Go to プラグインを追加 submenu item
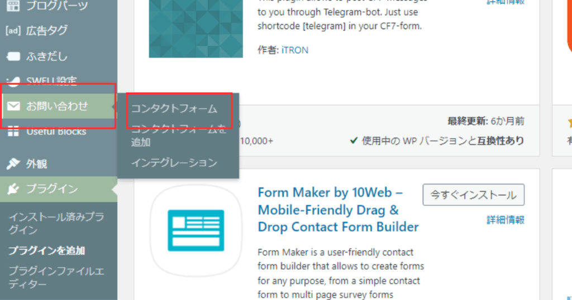572x300 pixels. pos(47,250)
